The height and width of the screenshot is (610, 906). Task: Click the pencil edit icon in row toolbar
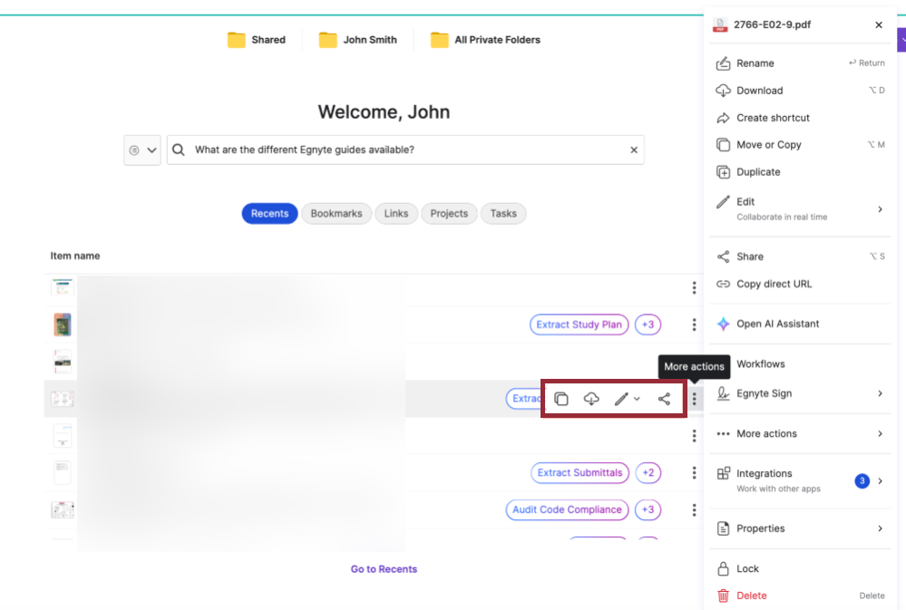621,399
